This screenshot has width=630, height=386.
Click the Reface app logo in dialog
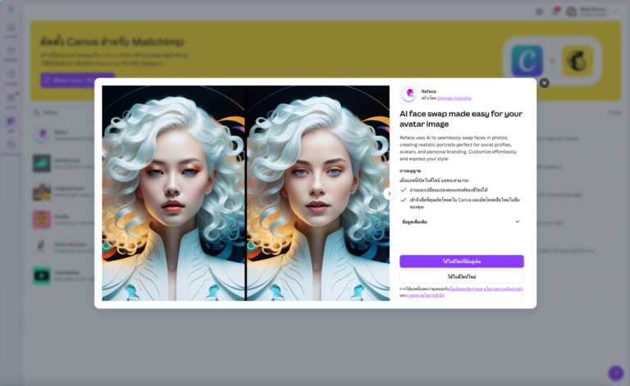click(409, 94)
